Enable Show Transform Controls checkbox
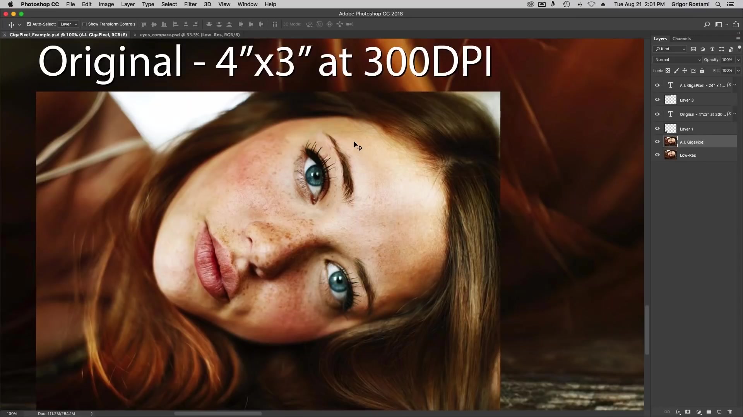 84,24
